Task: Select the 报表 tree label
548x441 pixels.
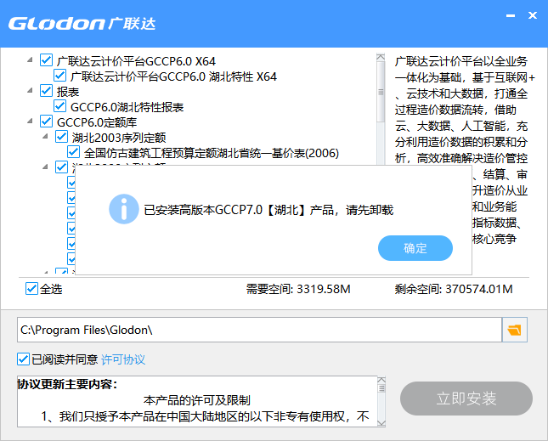Action: pos(68,92)
